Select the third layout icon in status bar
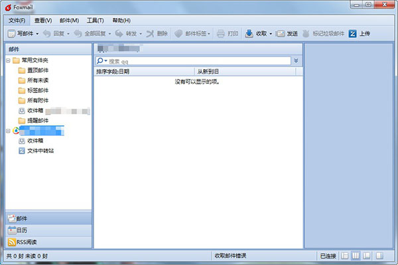This screenshot has height=265, width=398. 367,256
